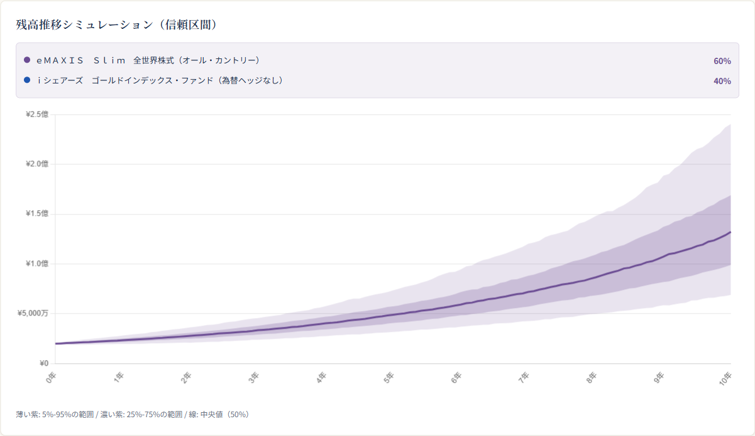The image size is (755, 436).
Task: Click the 8年 x-axis label
Action: [x=592, y=377]
